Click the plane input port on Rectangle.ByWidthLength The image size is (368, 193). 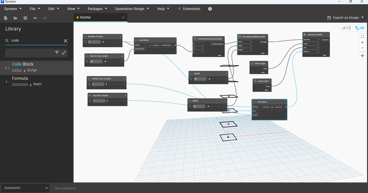point(245,42)
